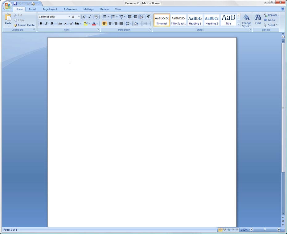Click the zoom slider handle
The width and height of the screenshot is (287, 234).
pos(265,230)
